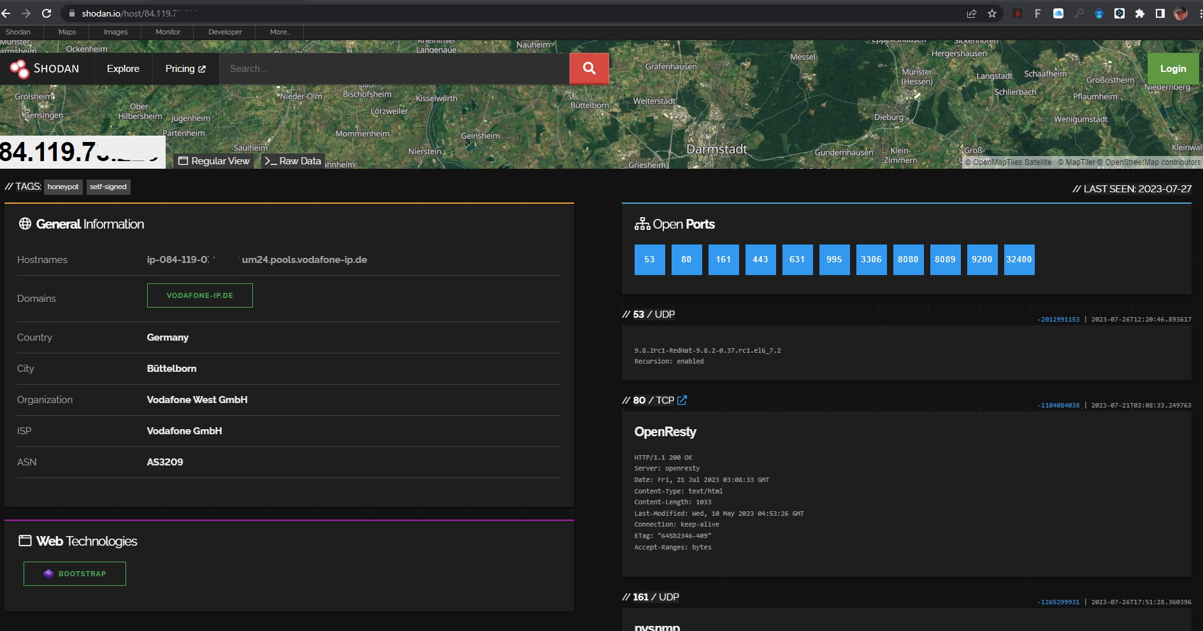Click the -2012991153 hash link
Viewport: 1203px width, 631px height.
[x=1058, y=320]
